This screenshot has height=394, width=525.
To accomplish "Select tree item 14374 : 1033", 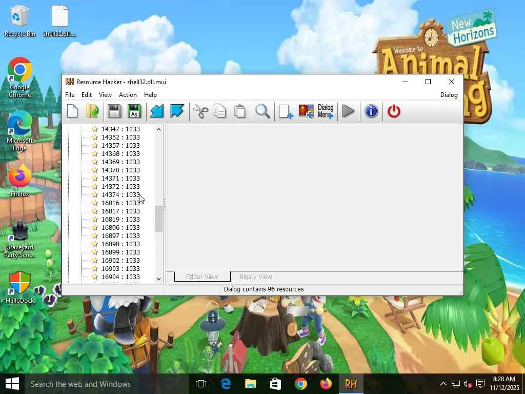I will pos(120,194).
